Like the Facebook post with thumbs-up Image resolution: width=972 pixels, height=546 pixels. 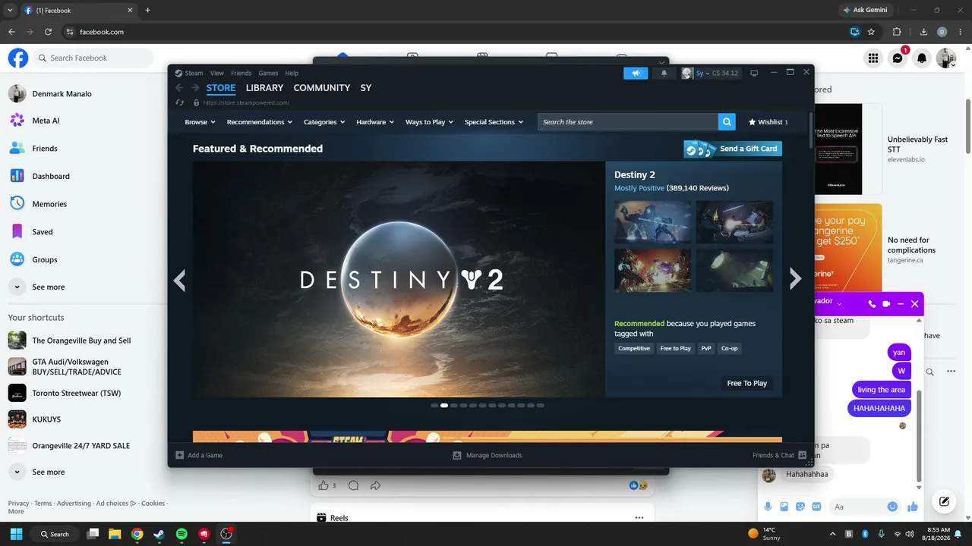[323, 485]
